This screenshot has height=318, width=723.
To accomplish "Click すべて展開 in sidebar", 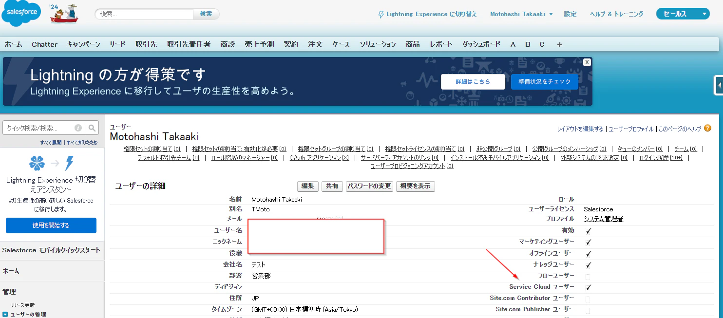I will (51, 143).
